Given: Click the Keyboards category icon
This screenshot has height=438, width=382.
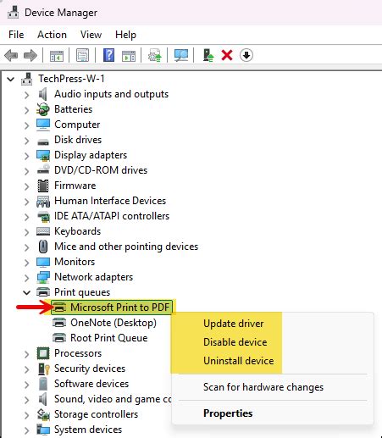Looking at the screenshot, I should point(43,231).
